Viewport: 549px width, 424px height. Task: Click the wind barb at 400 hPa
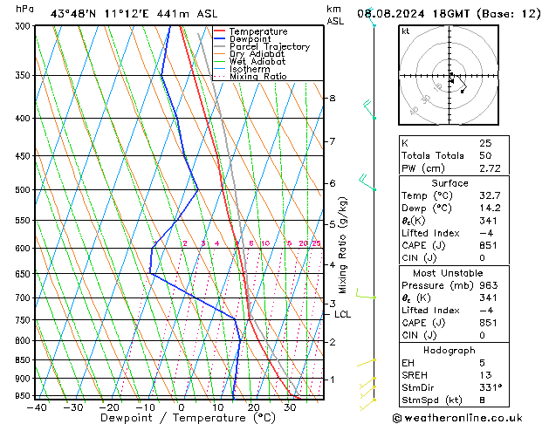click(369, 110)
